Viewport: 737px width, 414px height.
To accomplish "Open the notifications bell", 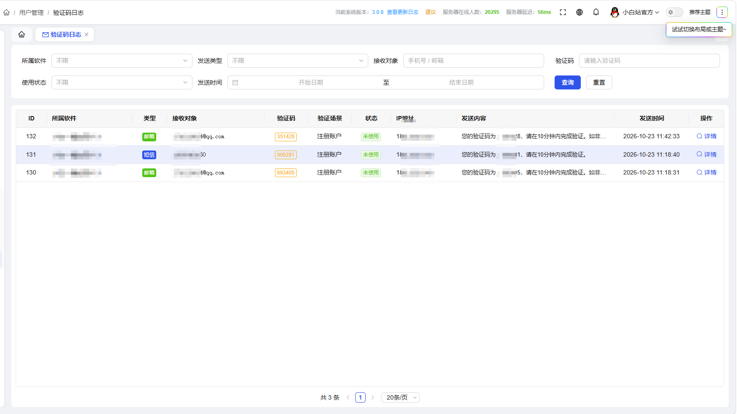I will click(x=596, y=12).
